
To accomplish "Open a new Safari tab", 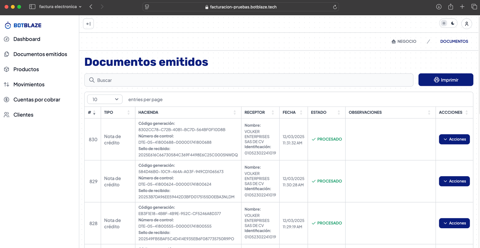I will pyautogui.click(x=462, y=7).
